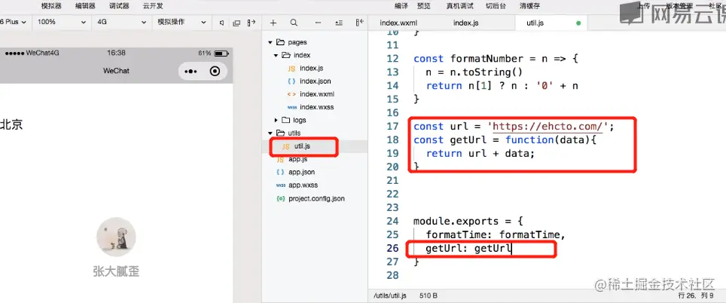The width and height of the screenshot is (726, 303).
Task: Click unsaved green dot on util.js tab
Action: [578, 23]
